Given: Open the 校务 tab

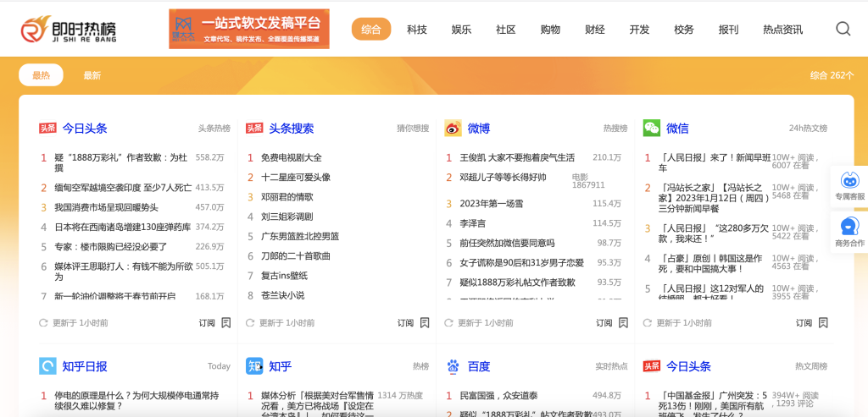Looking at the screenshot, I should 684,30.
